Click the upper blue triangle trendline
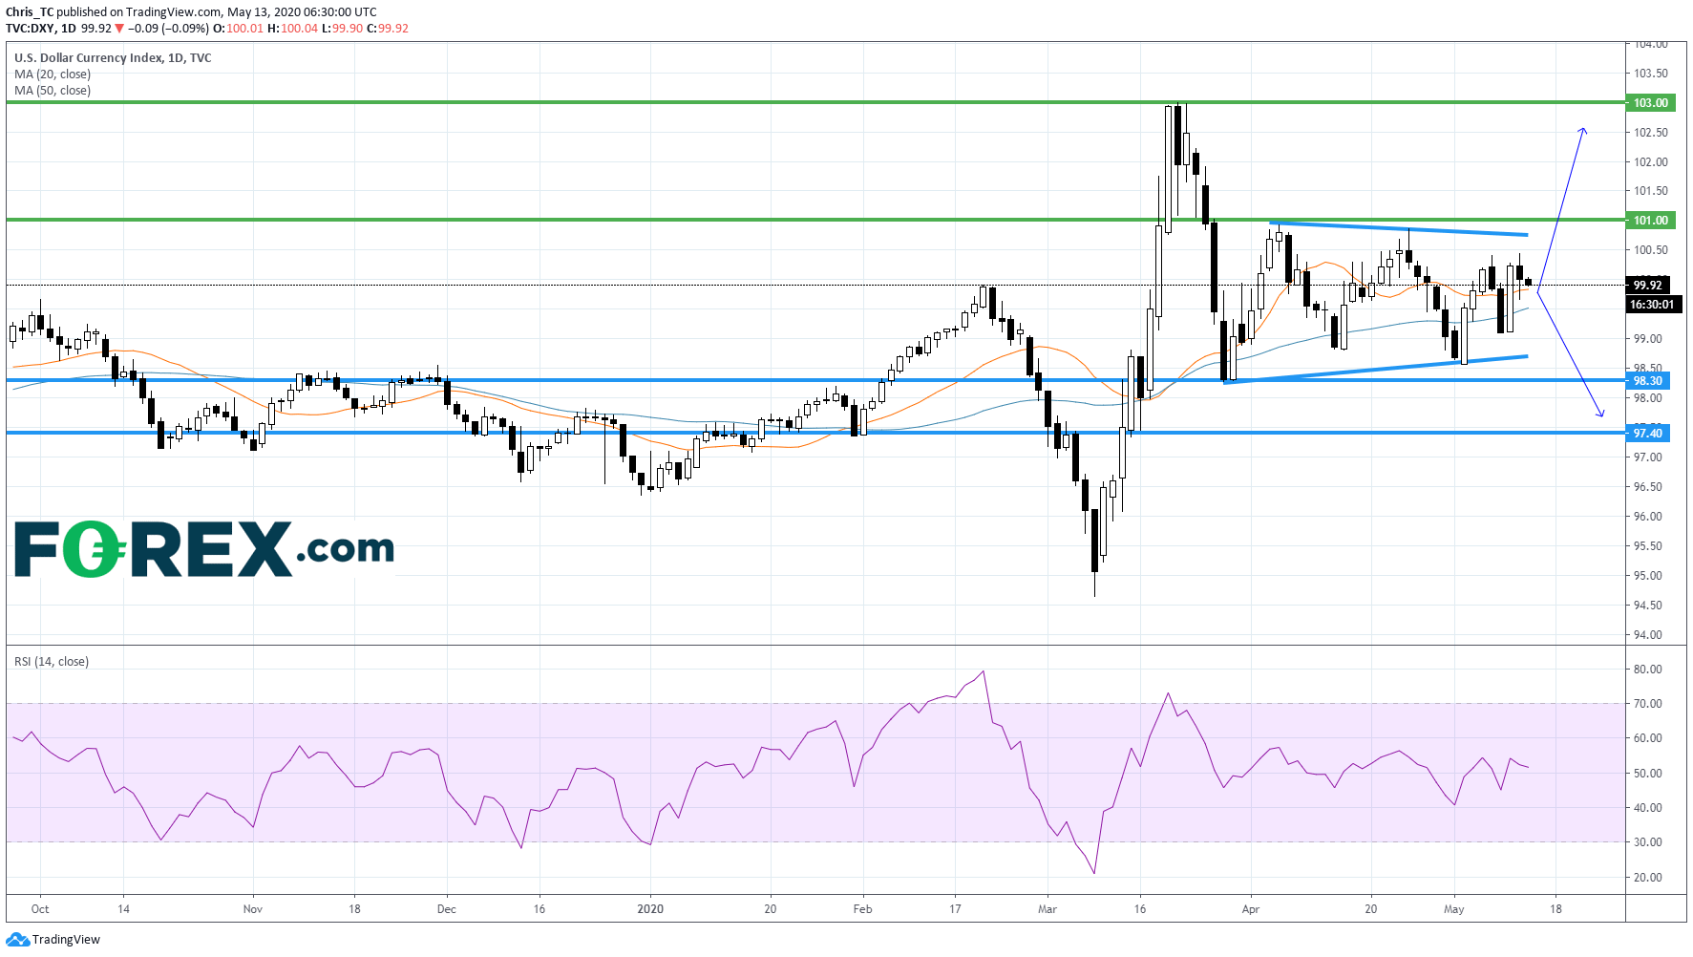Image resolution: width=1693 pixels, height=957 pixels. (x=1399, y=229)
